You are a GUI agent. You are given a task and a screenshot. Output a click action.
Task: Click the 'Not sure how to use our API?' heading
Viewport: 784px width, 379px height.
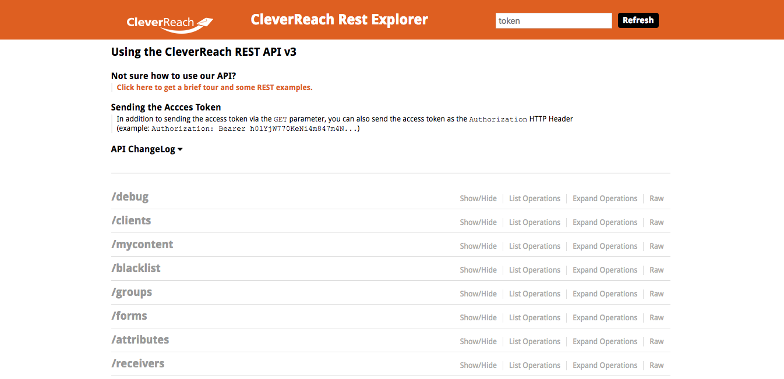pyautogui.click(x=174, y=76)
